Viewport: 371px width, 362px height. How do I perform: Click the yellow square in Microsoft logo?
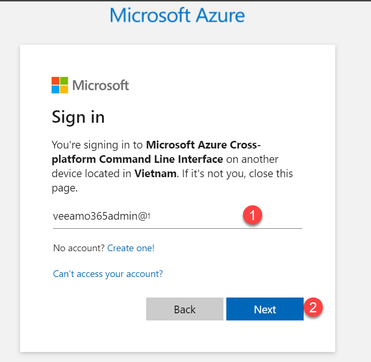(x=64, y=89)
